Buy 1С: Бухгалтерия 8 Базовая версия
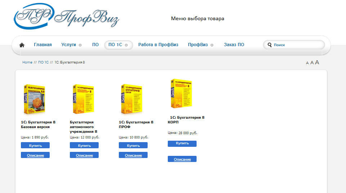The width and height of the screenshot is (346, 193). pos(35,145)
